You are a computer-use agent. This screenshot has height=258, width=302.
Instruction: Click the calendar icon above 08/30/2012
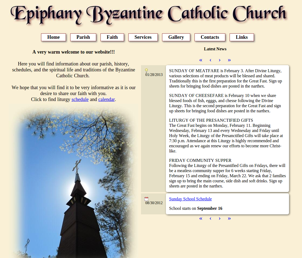point(146,199)
